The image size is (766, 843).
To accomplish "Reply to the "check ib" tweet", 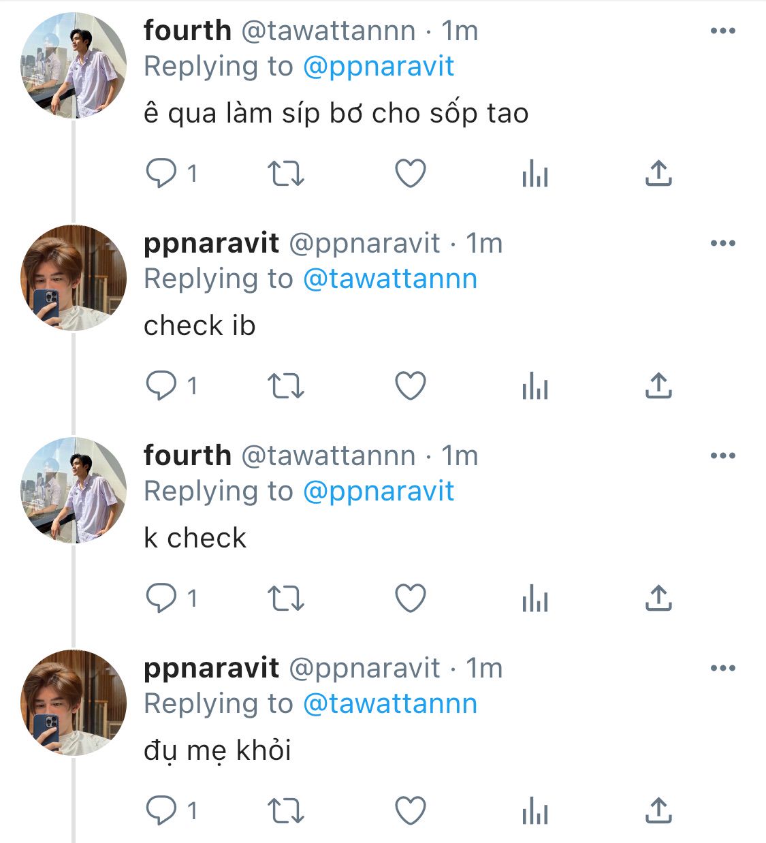I will click(x=161, y=386).
